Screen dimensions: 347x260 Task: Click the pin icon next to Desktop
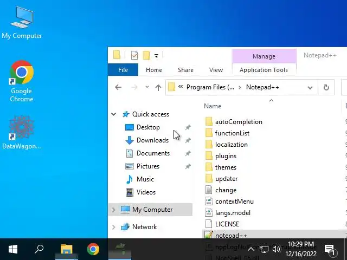pos(188,127)
